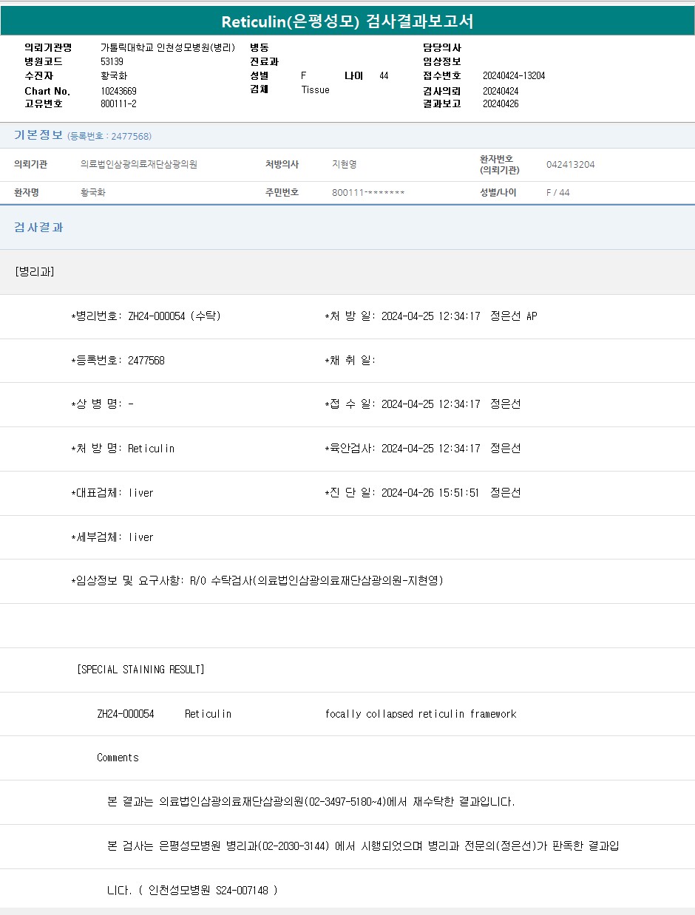Click the Comments label

click(118, 758)
